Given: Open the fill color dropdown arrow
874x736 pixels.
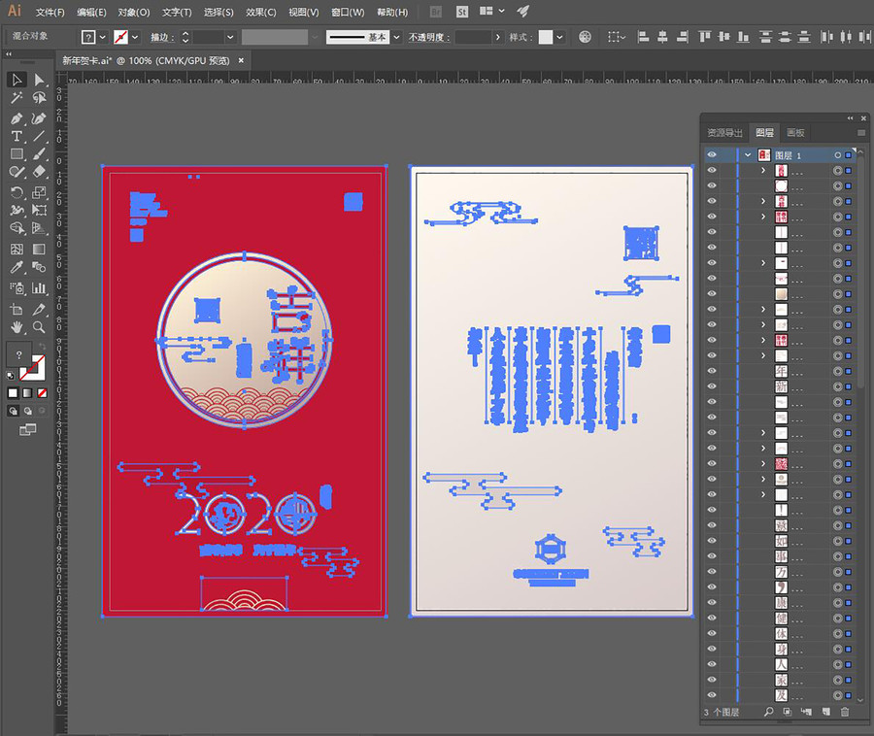Looking at the screenshot, I should tap(103, 37).
